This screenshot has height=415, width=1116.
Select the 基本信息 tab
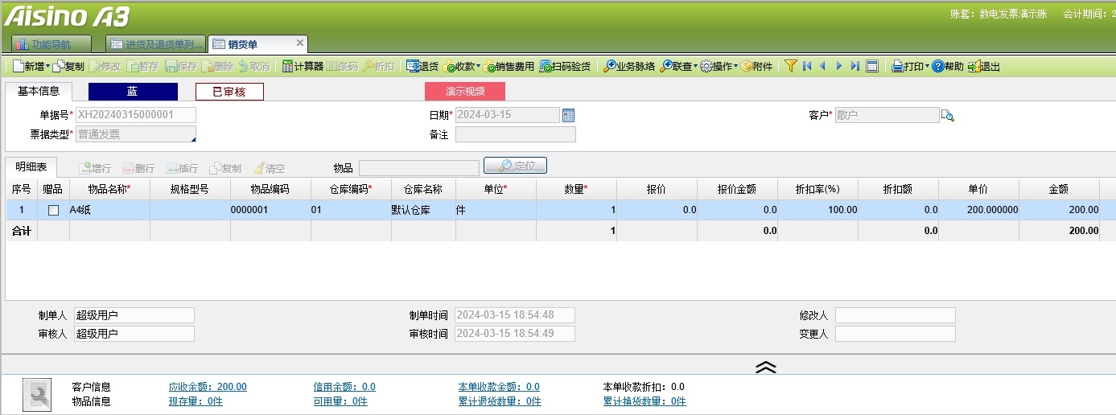tap(39, 92)
